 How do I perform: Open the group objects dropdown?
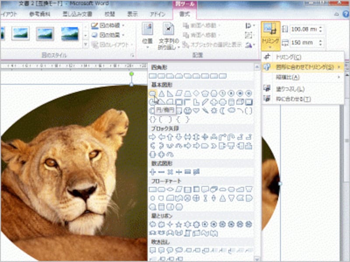point(250,35)
